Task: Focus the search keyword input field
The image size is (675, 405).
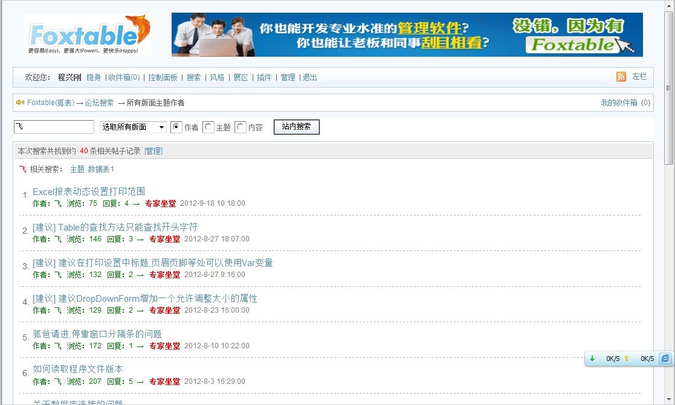Action: click(x=54, y=127)
